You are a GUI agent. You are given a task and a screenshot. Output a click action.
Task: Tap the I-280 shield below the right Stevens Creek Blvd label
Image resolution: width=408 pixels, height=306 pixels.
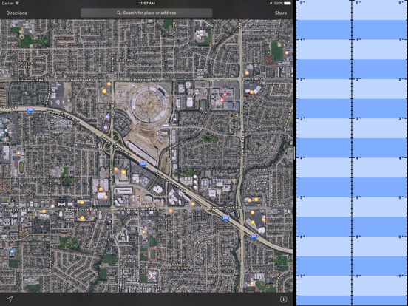(225, 217)
